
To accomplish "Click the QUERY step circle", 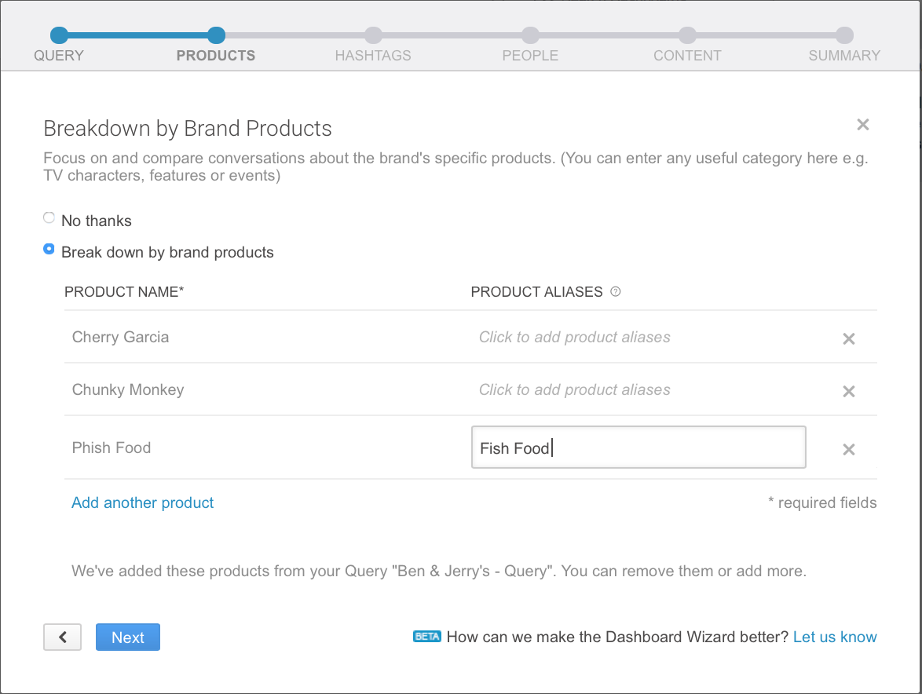I will pos(59,34).
